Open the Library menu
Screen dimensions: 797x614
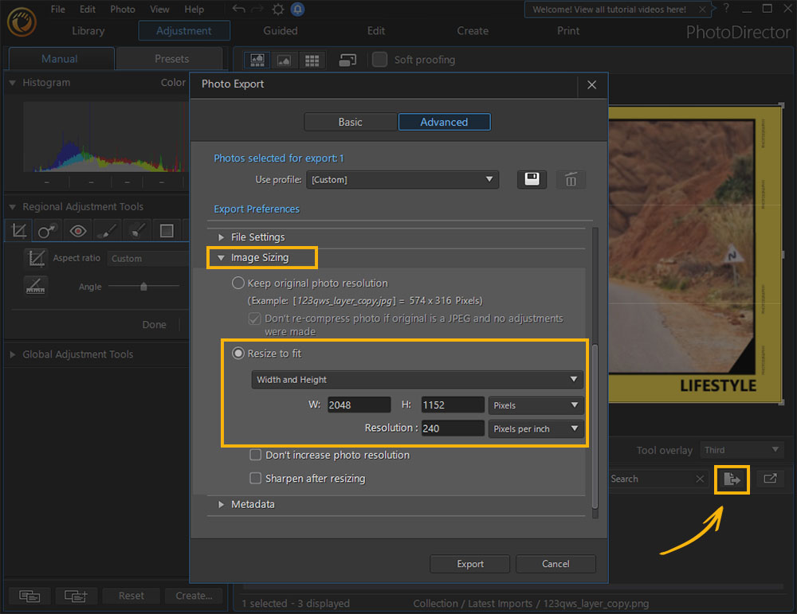pyautogui.click(x=88, y=30)
